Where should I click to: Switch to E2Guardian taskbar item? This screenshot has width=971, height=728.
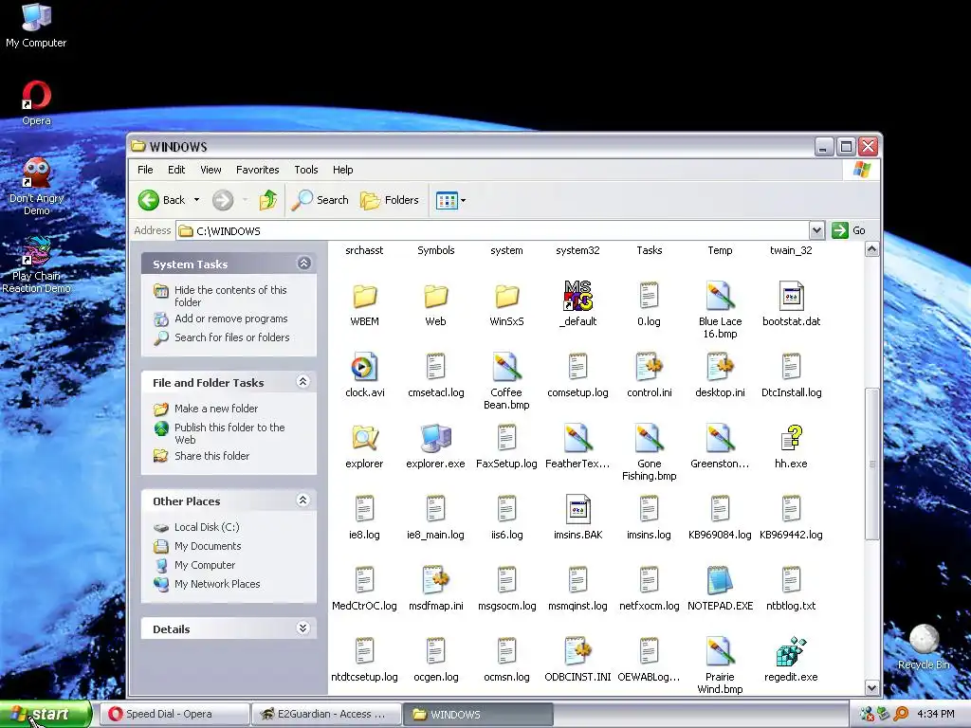[x=326, y=714]
